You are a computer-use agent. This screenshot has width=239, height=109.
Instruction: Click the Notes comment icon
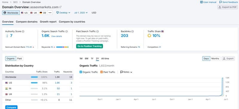[x=122, y=72]
